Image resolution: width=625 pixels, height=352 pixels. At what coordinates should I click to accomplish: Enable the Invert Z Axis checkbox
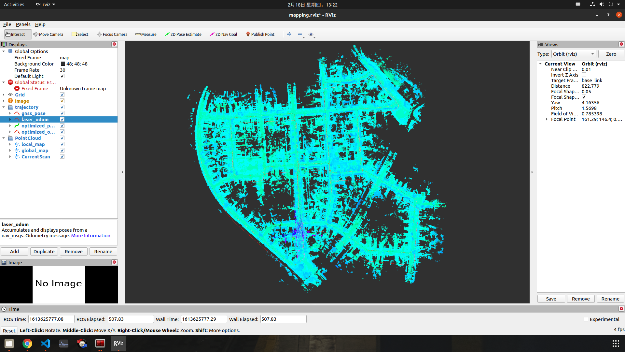584,75
